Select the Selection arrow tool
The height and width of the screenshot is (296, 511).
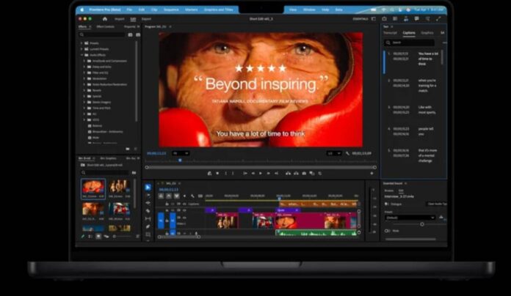click(x=148, y=188)
